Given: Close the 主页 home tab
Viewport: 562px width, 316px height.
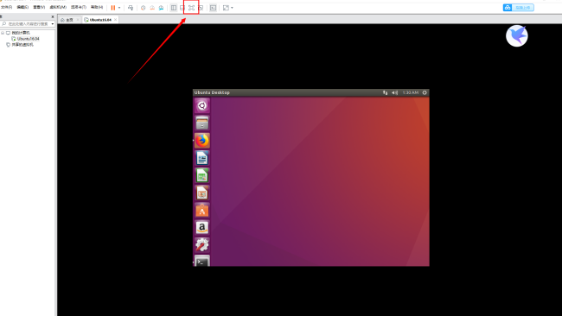Looking at the screenshot, I should coord(78,20).
